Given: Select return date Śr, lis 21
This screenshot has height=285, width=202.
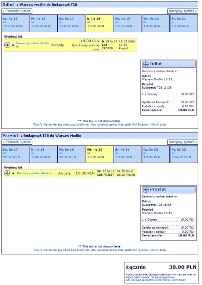Looking at the screenshot, I should pyautogui.click(x=127, y=154).
